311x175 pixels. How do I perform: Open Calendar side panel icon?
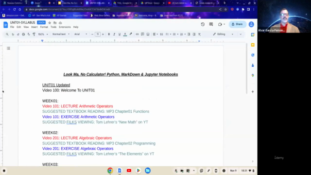(x=253, y=35)
